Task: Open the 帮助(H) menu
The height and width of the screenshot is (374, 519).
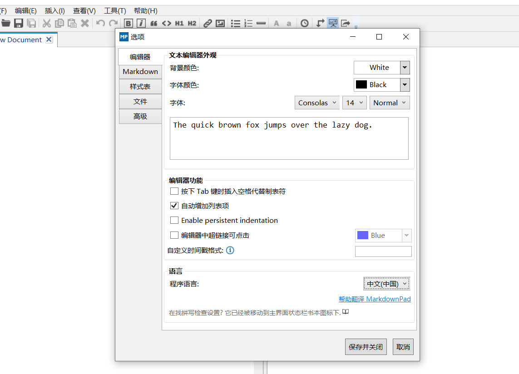Action: (146, 10)
